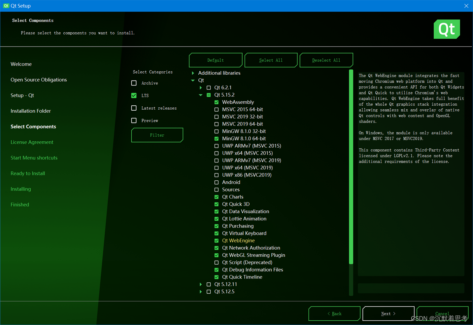This screenshot has height=325, width=473.
Task: Check the Qt 5.12.5 version checkbox
Action: click(209, 291)
